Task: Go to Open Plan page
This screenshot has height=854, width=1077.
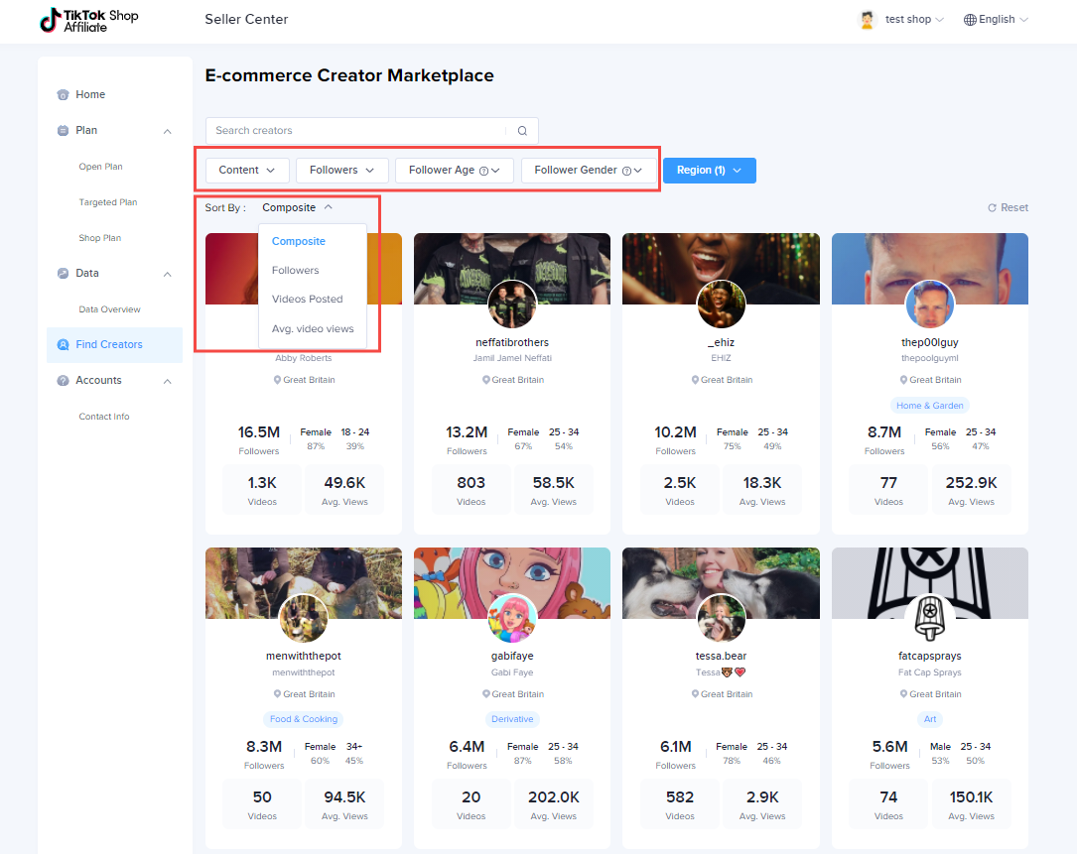Action: tap(100, 167)
